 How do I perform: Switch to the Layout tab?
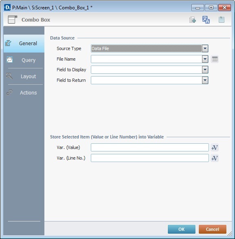click(x=24, y=76)
